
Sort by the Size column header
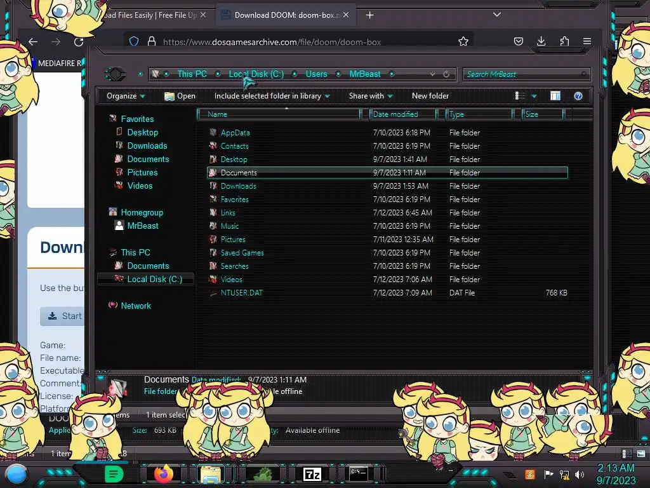click(542, 114)
